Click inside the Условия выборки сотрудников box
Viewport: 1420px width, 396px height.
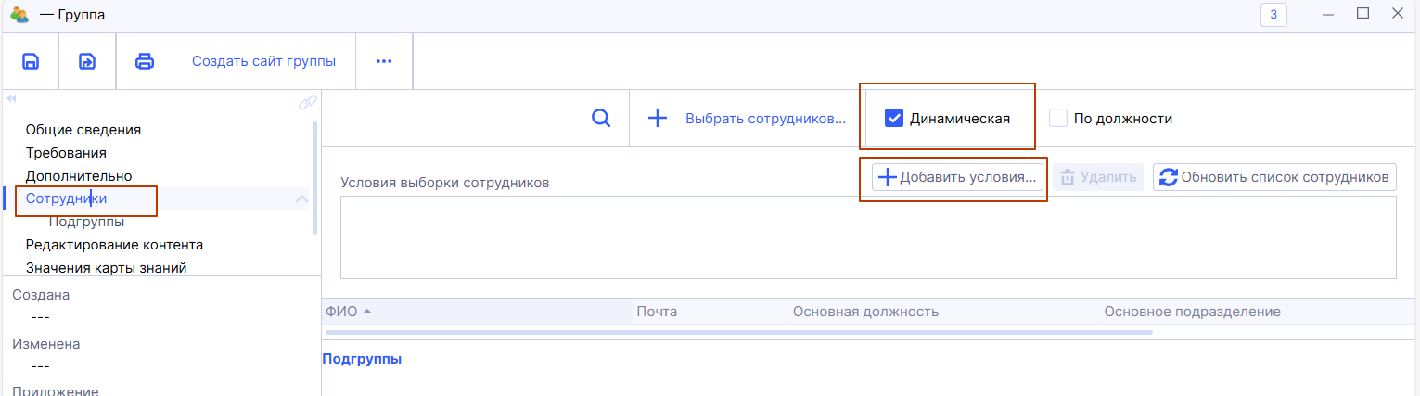pyautogui.click(x=867, y=237)
